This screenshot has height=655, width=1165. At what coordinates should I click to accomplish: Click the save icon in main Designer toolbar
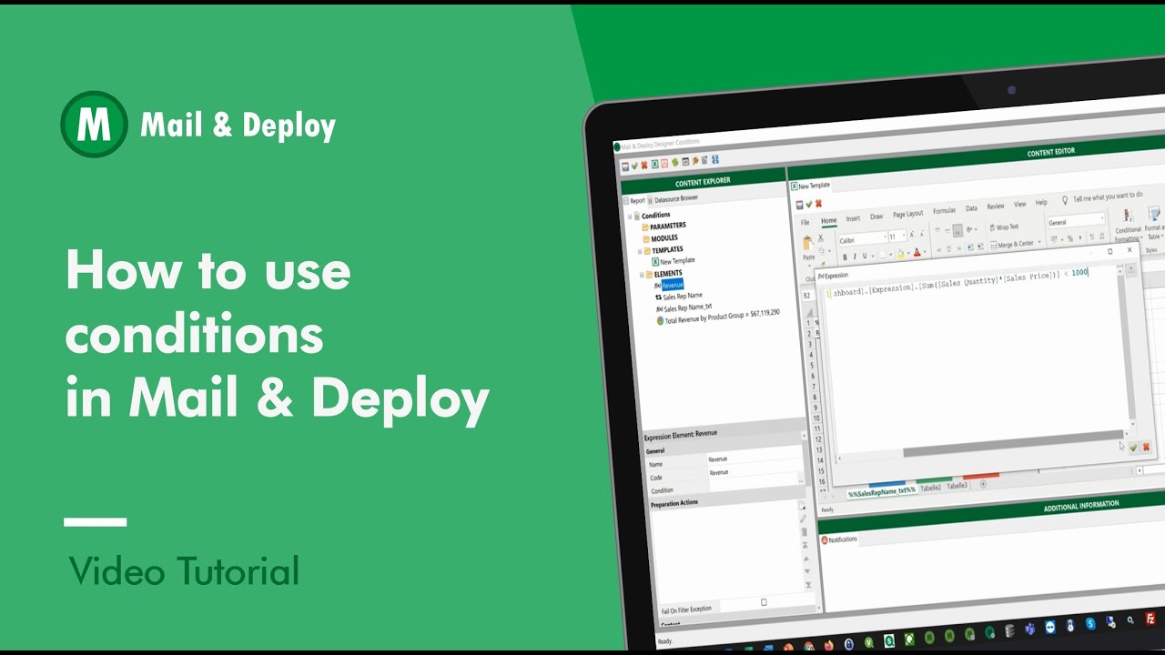(625, 166)
